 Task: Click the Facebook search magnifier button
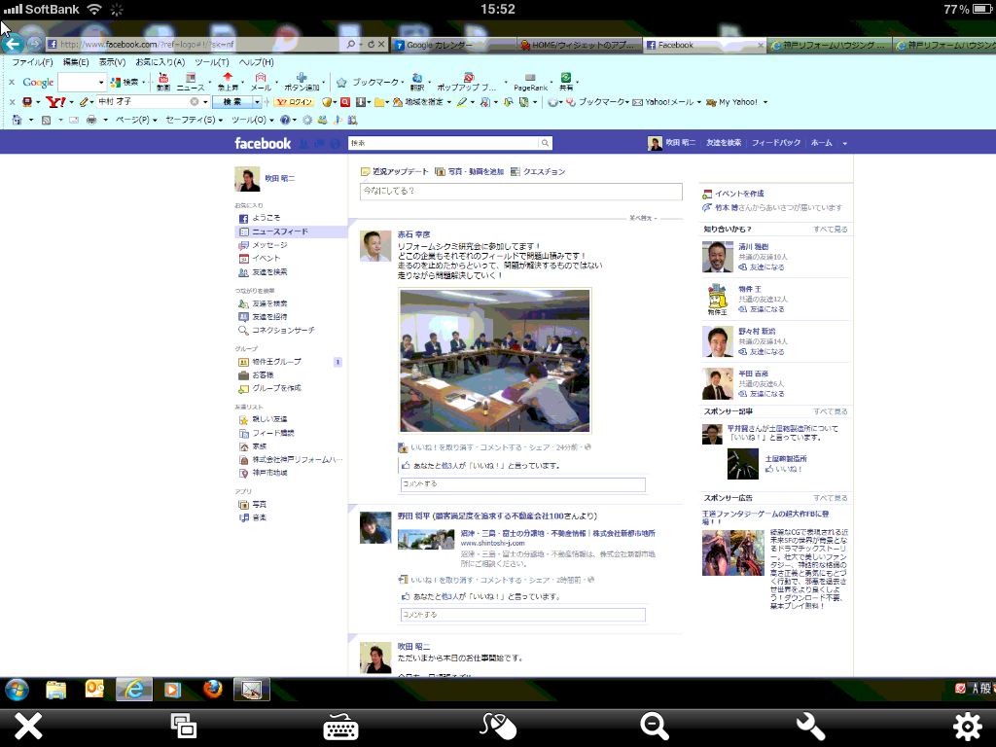(545, 144)
